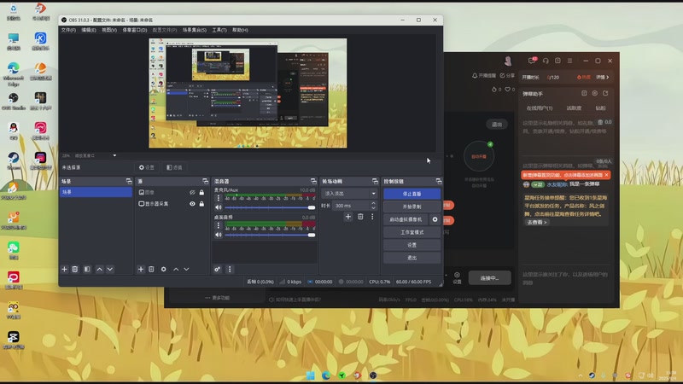Open the 文件(F) menu
Image resolution: width=683 pixels, height=384 pixels.
pyautogui.click(x=68, y=30)
